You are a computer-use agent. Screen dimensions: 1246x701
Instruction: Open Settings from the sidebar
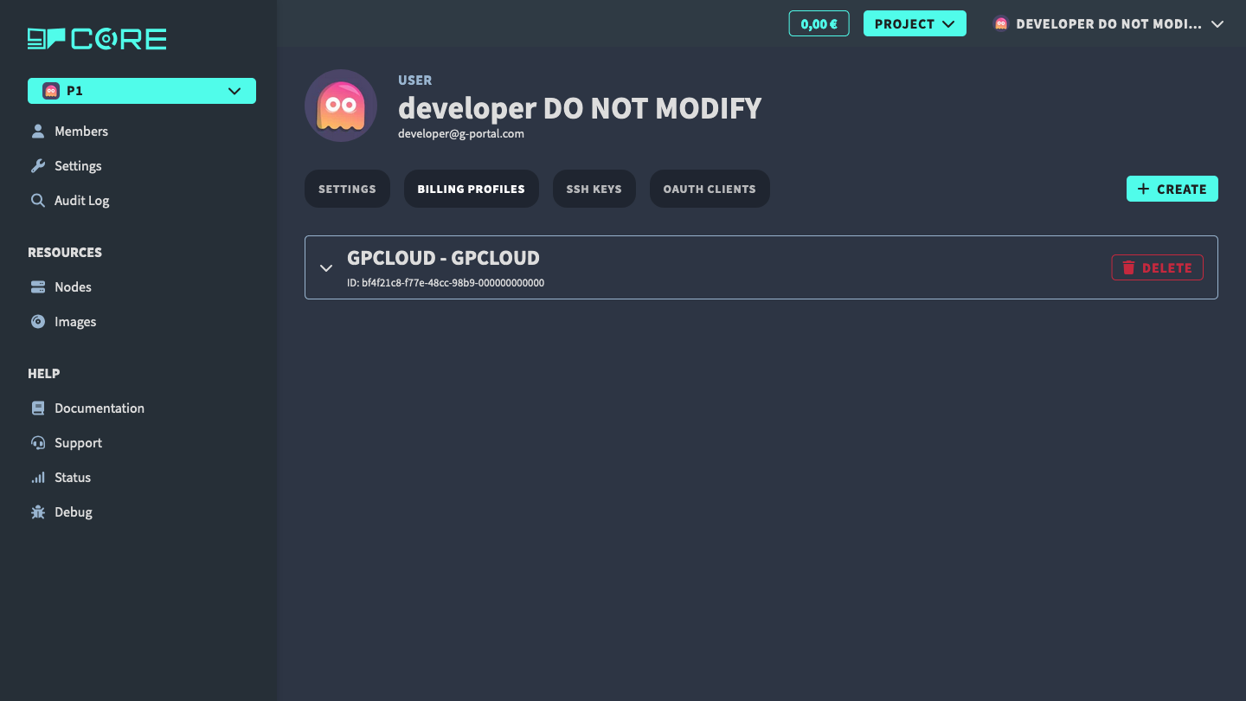(x=78, y=166)
